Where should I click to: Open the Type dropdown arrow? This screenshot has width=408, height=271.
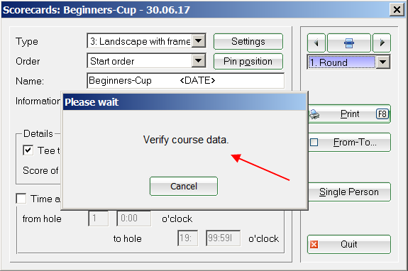tap(199, 41)
